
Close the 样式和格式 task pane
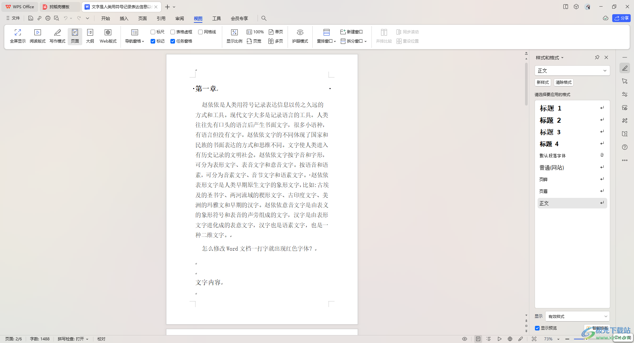pos(606,57)
